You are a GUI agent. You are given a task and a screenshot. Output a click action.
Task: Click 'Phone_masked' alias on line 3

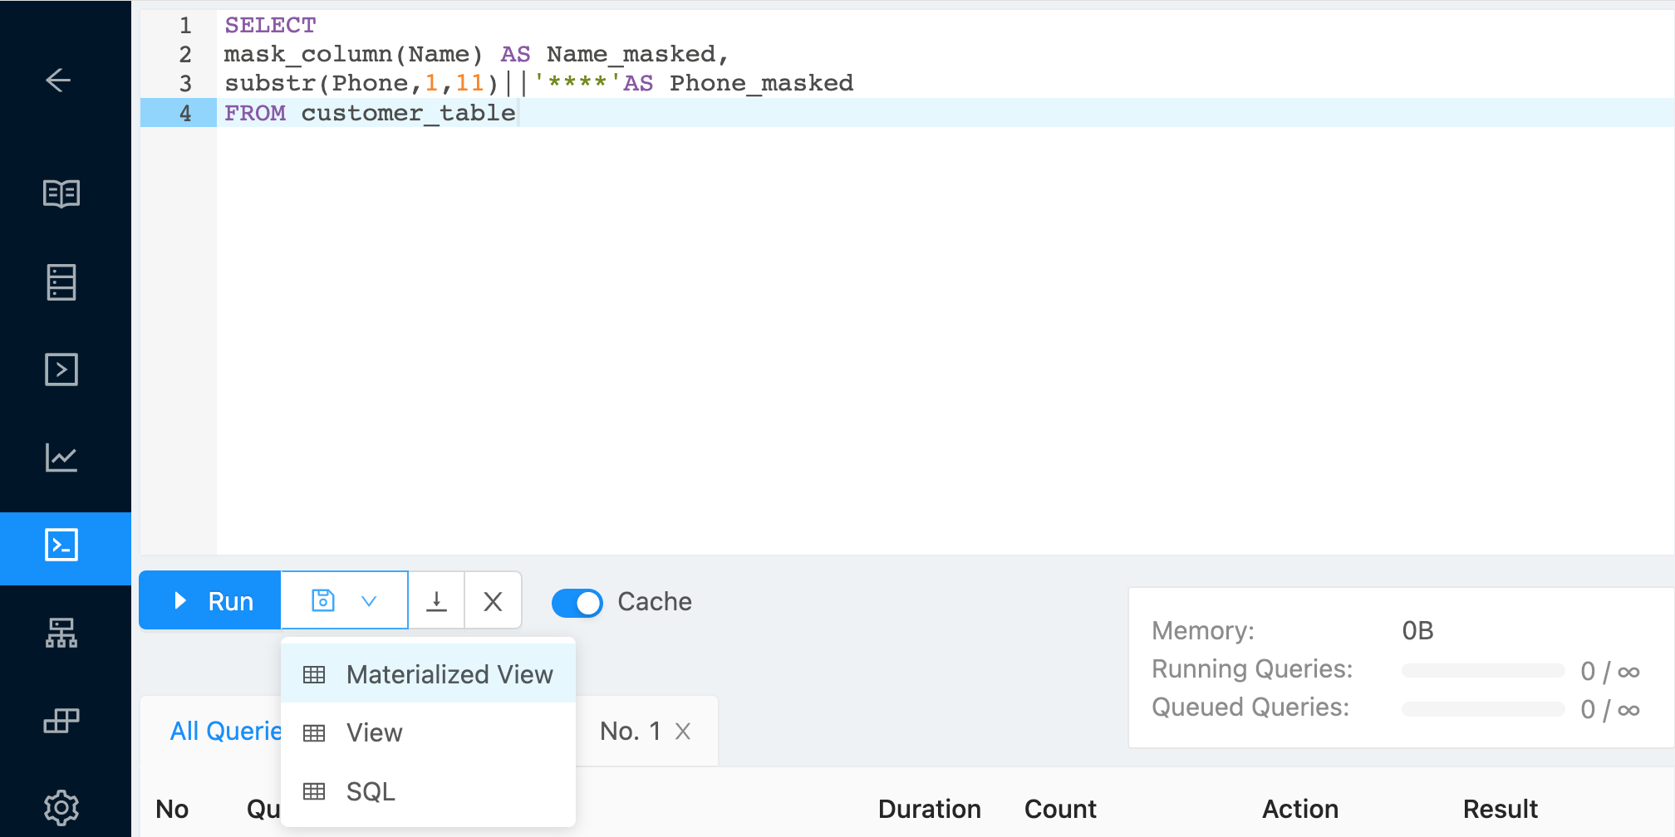(x=761, y=83)
